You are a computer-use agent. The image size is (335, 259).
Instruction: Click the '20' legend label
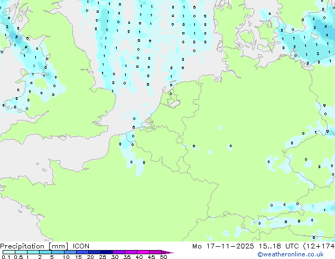90,257
